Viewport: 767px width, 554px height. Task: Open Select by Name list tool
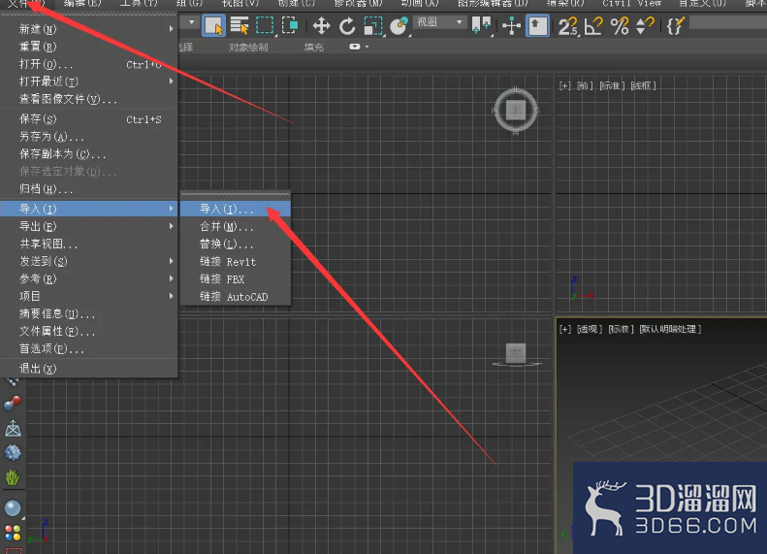coord(240,25)
